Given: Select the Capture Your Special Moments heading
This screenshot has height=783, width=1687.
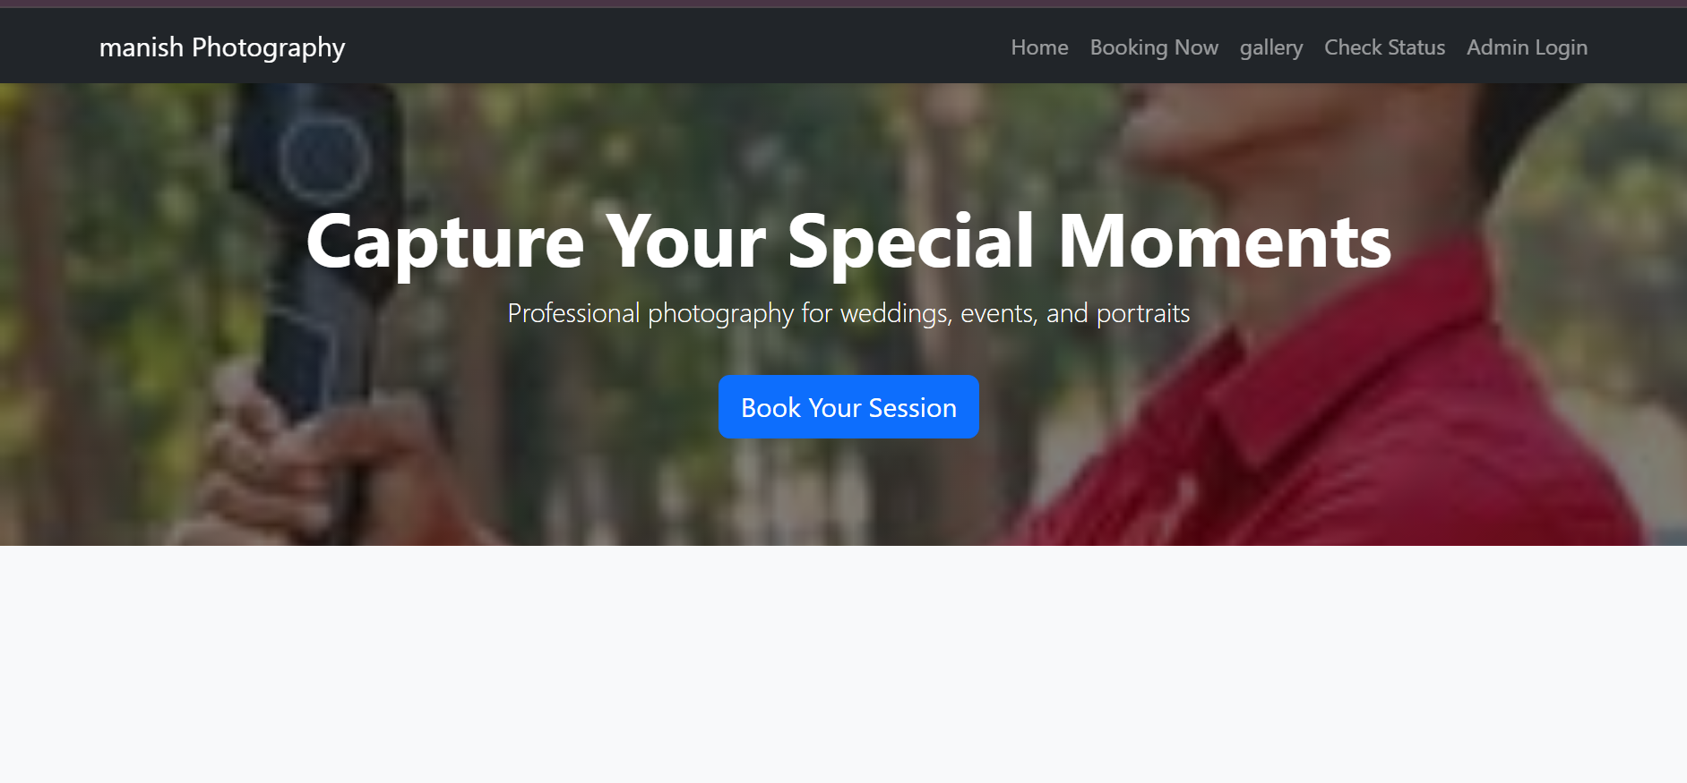Looking at the screenshot, I should 847,239.
